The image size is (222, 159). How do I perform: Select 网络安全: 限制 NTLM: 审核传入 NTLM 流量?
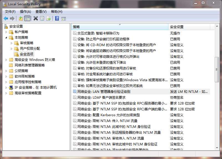pyautogui.click(x=111, y=138)
